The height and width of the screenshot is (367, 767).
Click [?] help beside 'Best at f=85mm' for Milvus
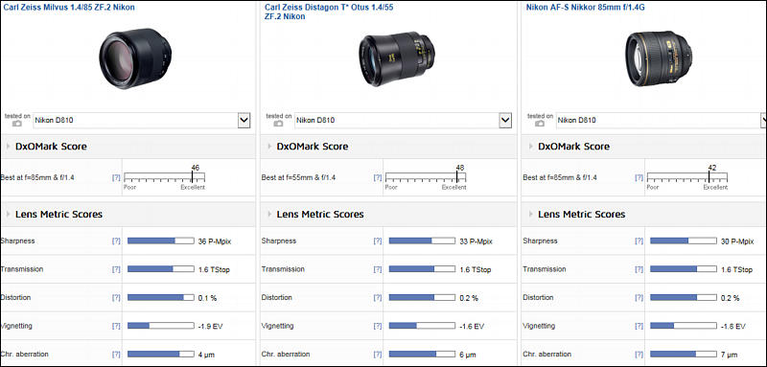[x=116, y=178]
